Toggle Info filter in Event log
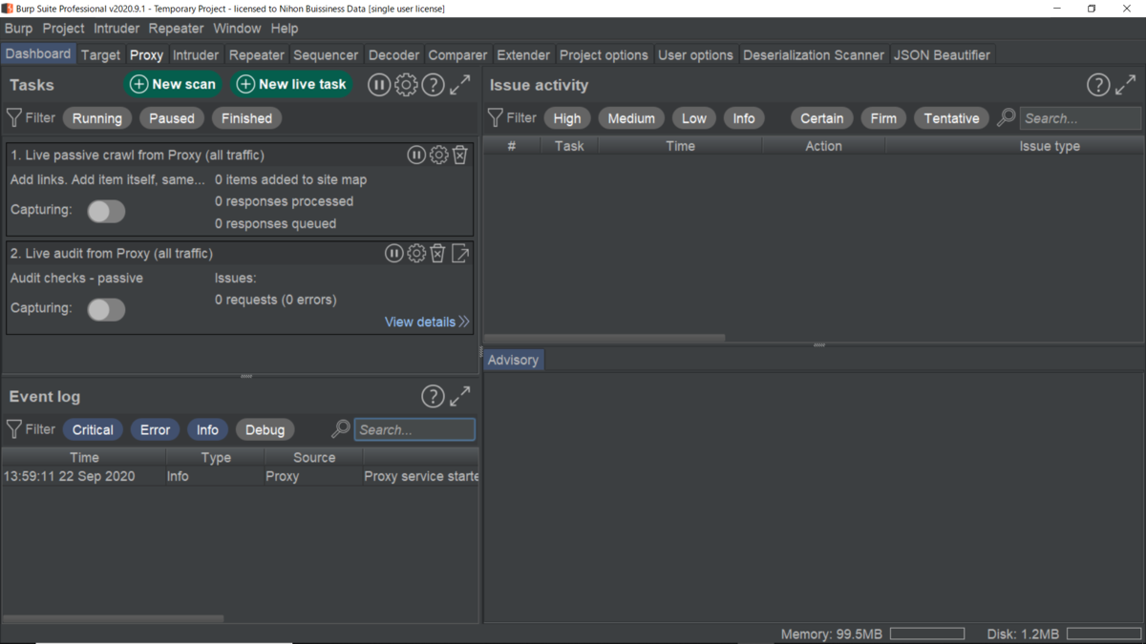The height and width of the screenshot is (644, 1146). click(x=207, y=429)
